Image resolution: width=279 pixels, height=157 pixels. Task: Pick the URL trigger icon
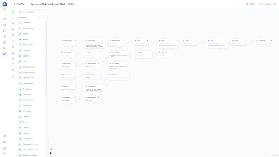pos(20,61)
